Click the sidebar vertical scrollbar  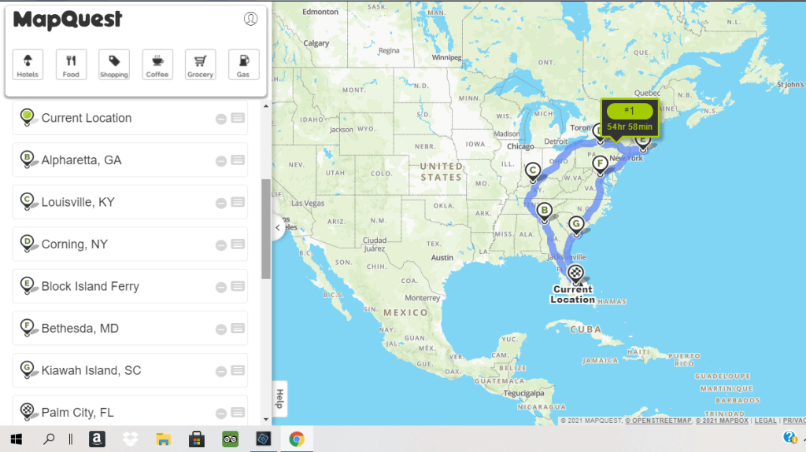[x=266, y=228]
